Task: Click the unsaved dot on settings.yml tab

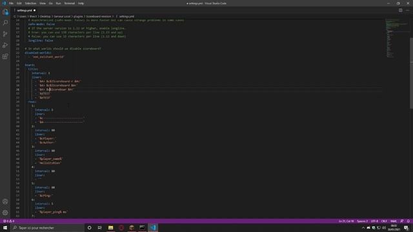Action: (34, 10)
